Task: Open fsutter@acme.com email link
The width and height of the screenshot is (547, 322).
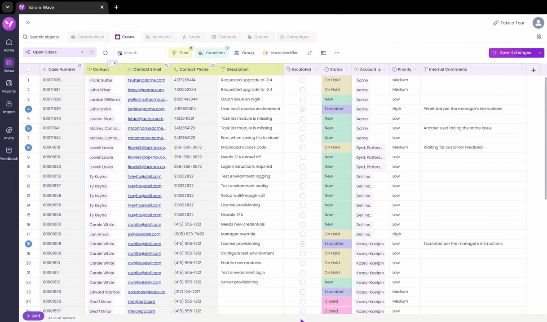Action: [x=146, y=80]
